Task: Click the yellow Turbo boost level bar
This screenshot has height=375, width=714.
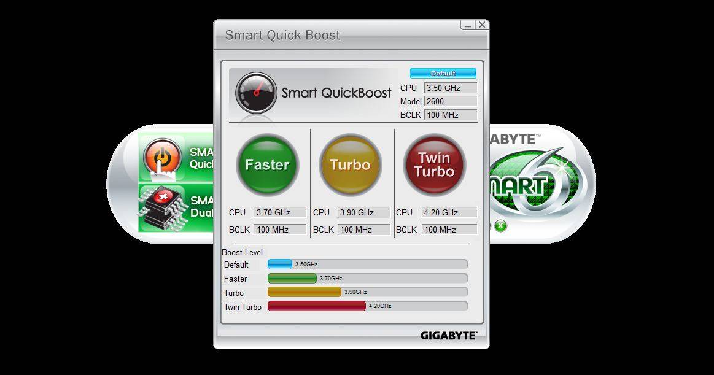Action: point(305,292)
